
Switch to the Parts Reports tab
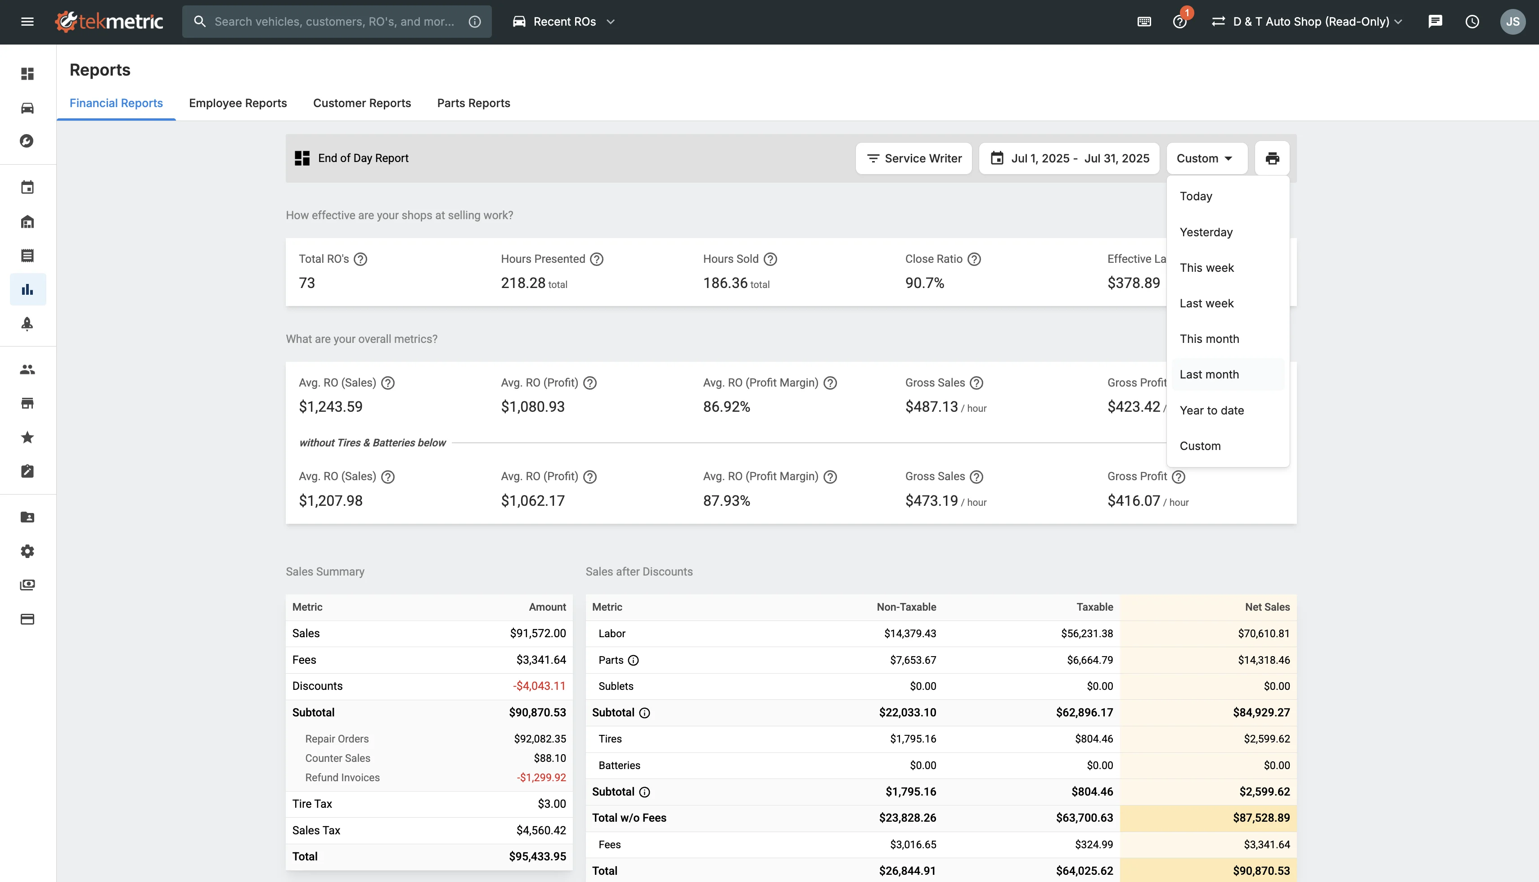473,103
